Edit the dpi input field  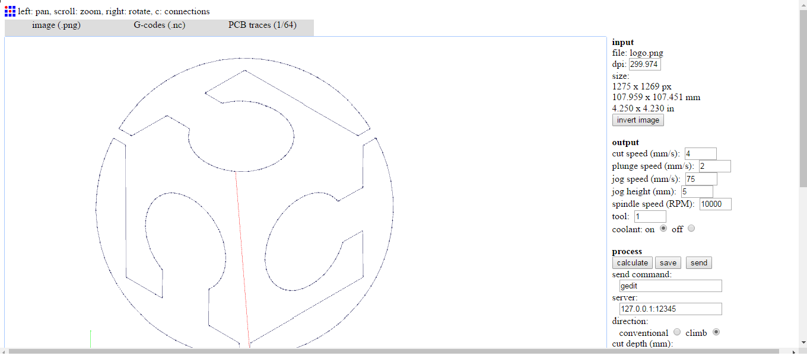pyautogui.click(x=644, y=64)
